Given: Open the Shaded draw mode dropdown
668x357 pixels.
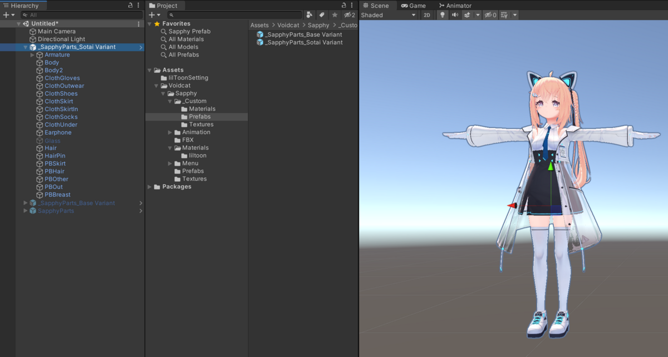Looking at the screenshot, I should pos(389,15).
